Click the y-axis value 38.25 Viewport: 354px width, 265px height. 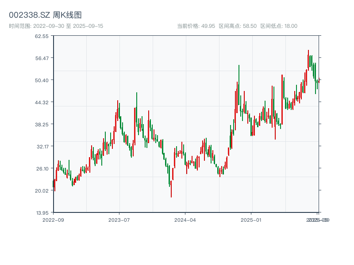tap(42, 125)
